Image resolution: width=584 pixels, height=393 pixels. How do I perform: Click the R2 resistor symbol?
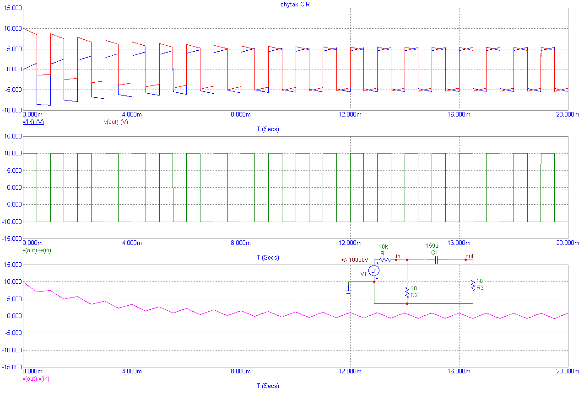407,292
